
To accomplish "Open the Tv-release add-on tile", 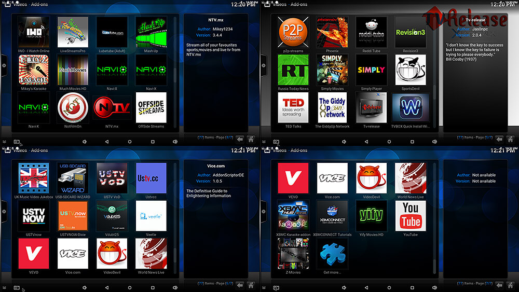I will (x=372, y=108).
